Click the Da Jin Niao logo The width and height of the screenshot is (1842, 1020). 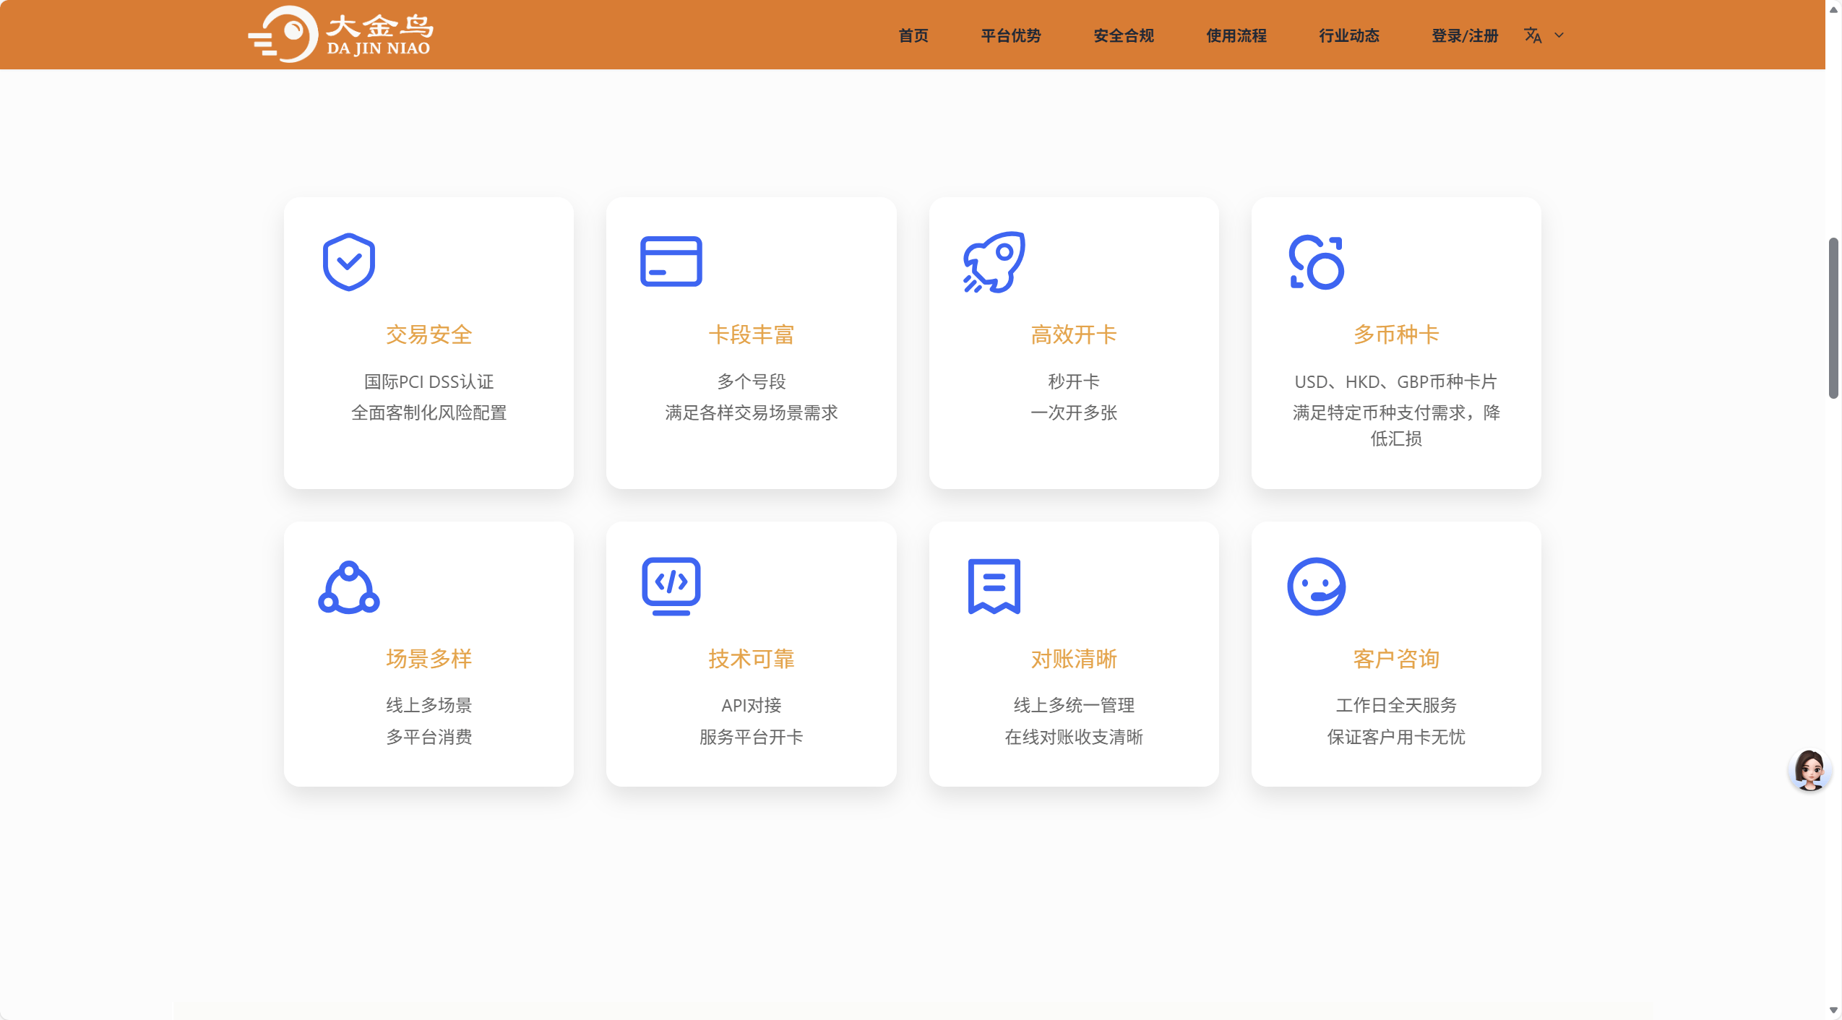[x=340, y=35]
